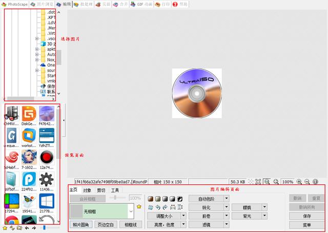Open the 锐化 sharpen dropdown arrow
Screen dimensions: 328x233
click(227, 207)
